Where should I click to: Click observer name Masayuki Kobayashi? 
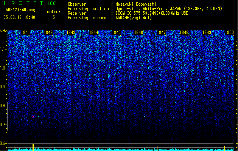point(136,4)
